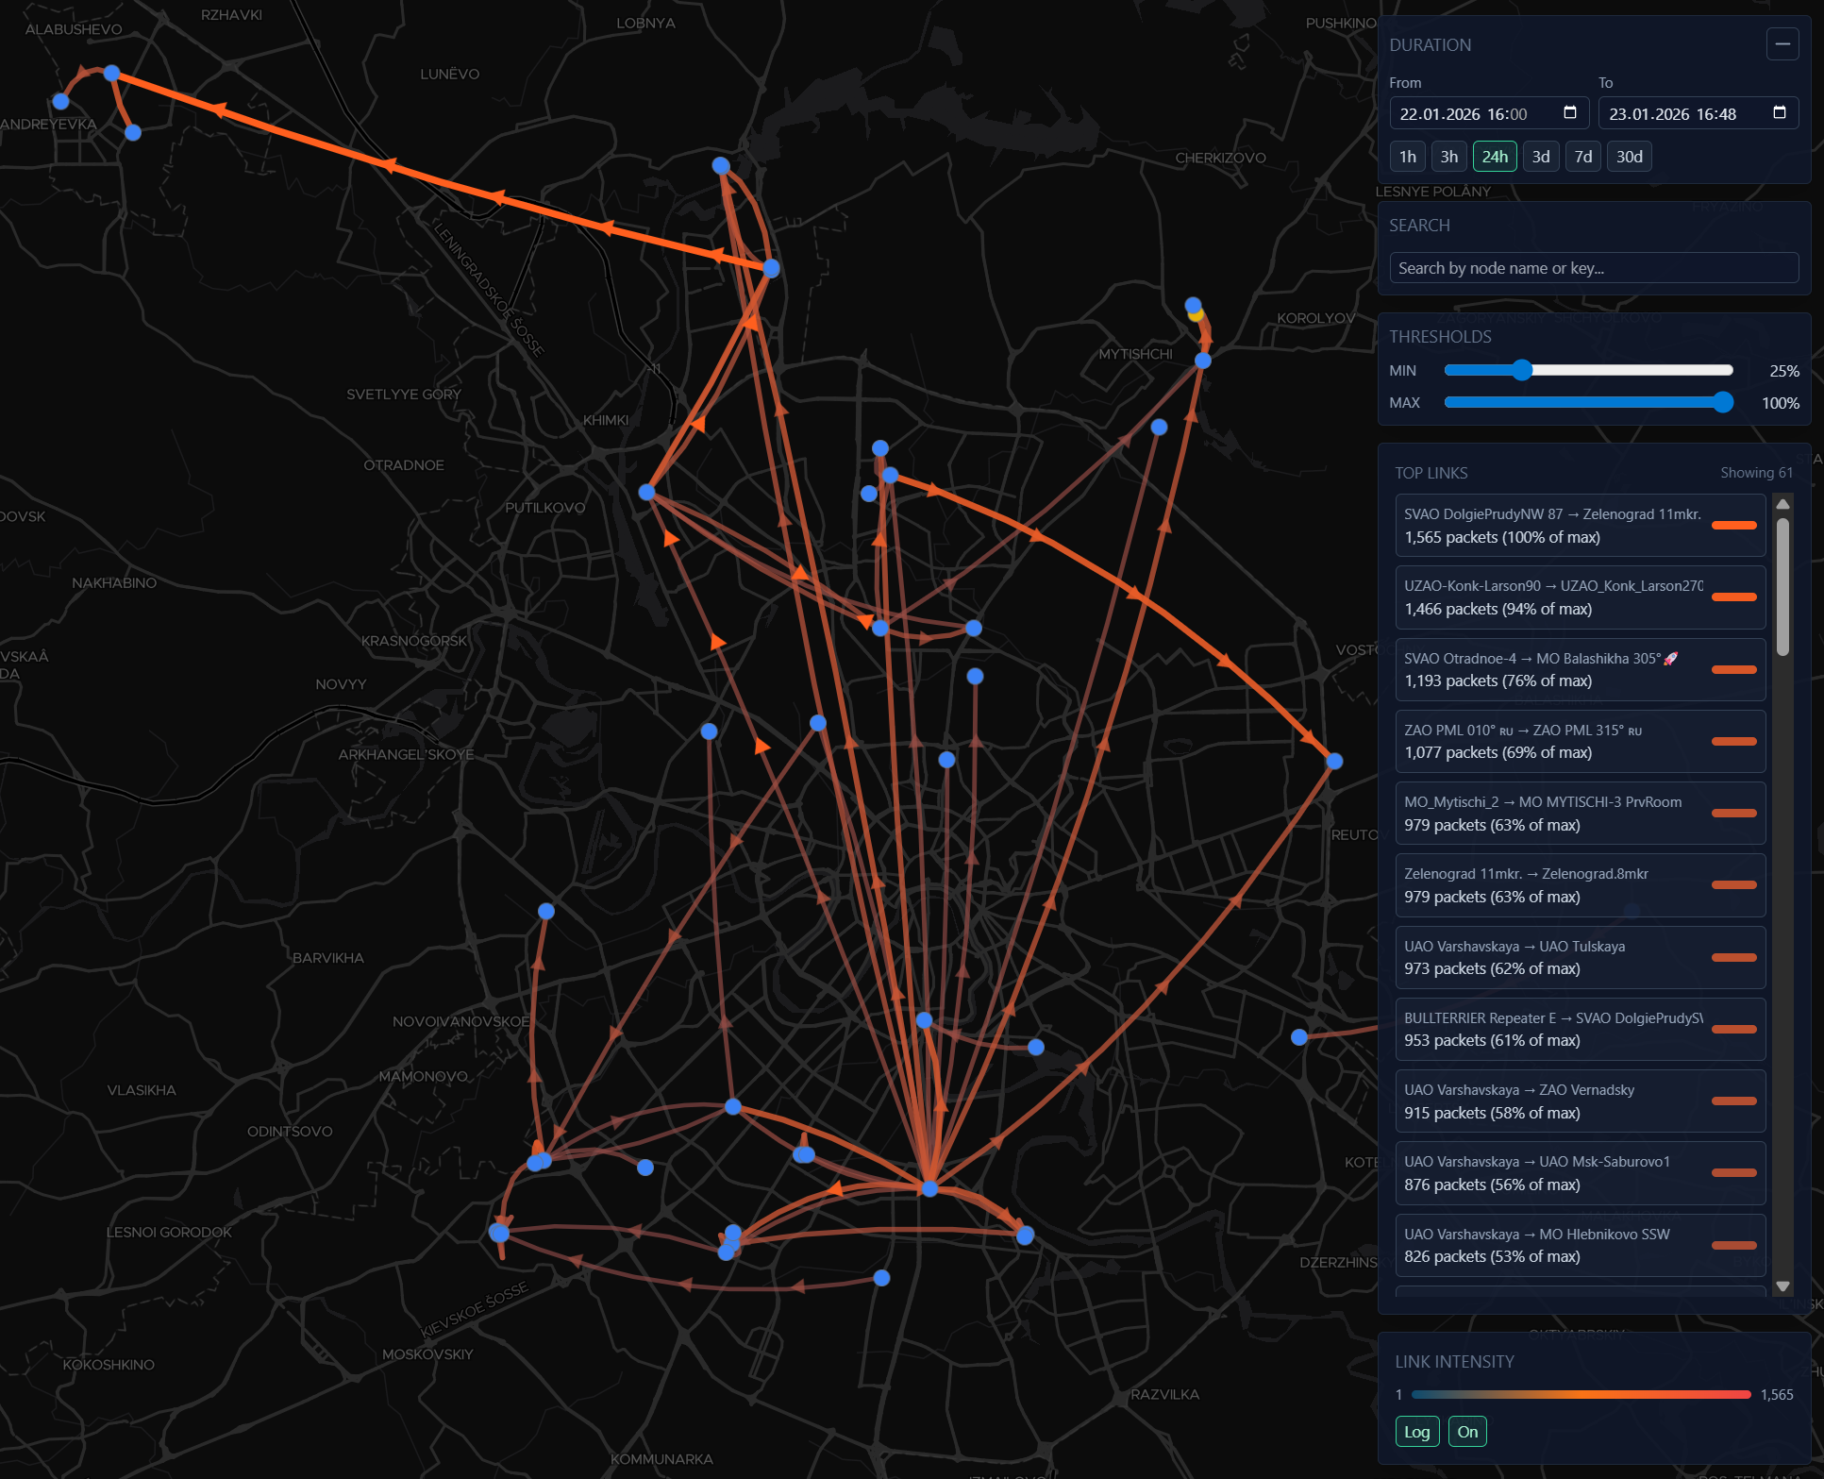Screen dimensions: 1824x1479
Task: Click the blue node near Alabushevo
Action: tap(111, 73)
